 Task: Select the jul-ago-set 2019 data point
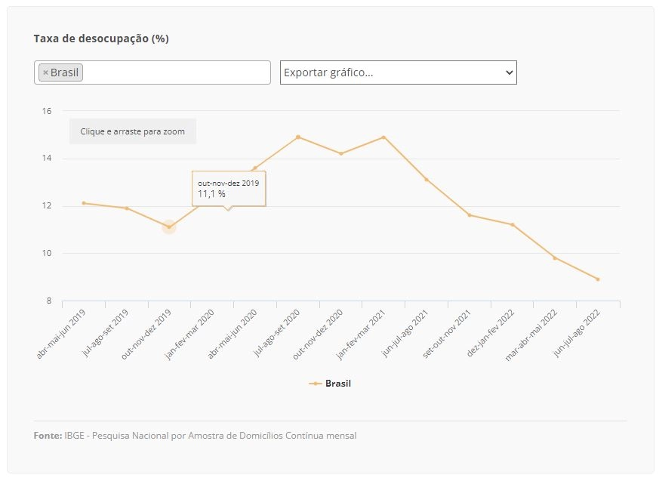127,208
